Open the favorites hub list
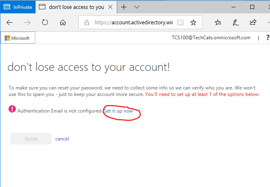 pos(218,22)
